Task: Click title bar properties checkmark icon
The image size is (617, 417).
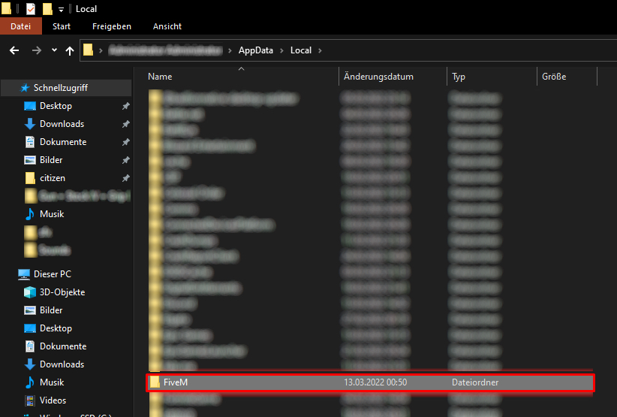Action: click(30, 9)
